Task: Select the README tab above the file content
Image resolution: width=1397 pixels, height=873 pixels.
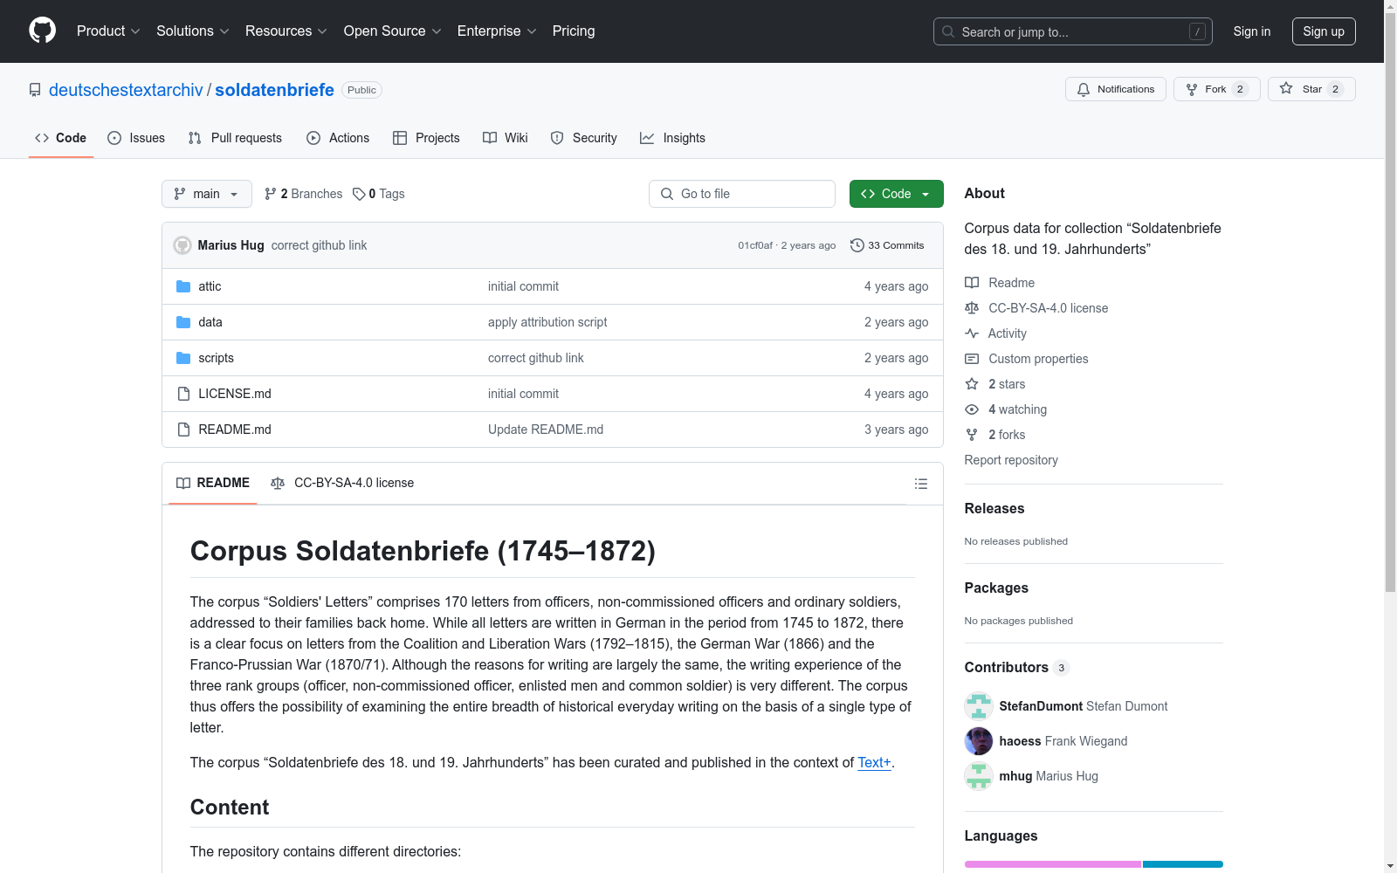Action: [x=213, y=483]
